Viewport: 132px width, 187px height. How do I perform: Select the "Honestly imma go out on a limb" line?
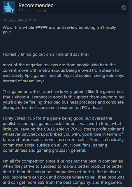point(46,54)
